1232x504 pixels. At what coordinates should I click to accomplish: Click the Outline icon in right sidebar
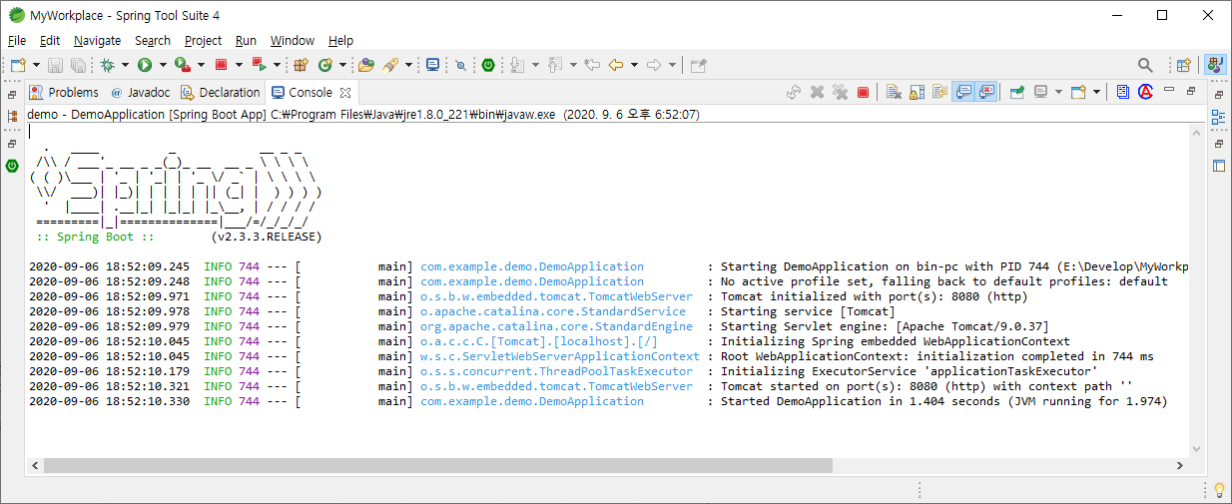tap(1218, 117)
